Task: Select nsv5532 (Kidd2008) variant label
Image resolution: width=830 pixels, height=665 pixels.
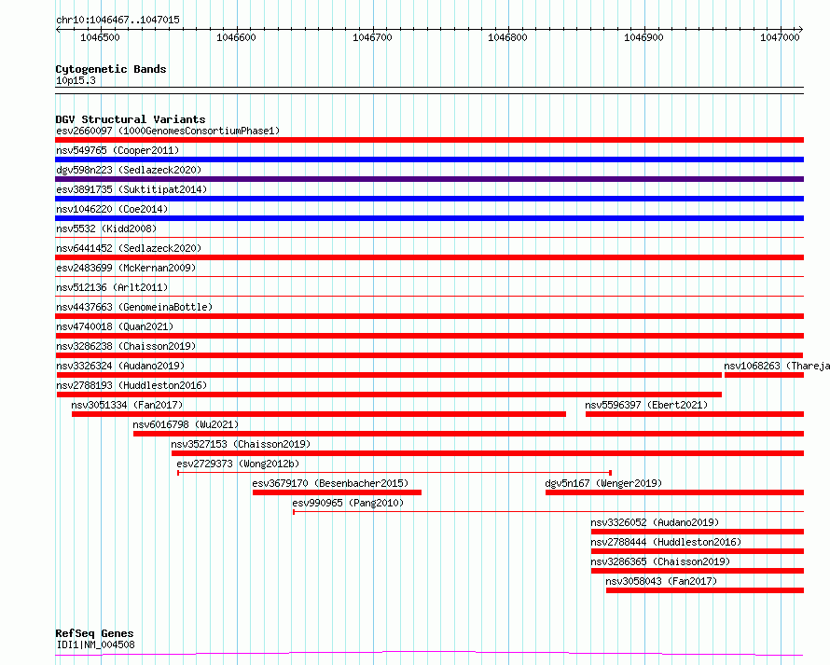Action: point(106,229)
